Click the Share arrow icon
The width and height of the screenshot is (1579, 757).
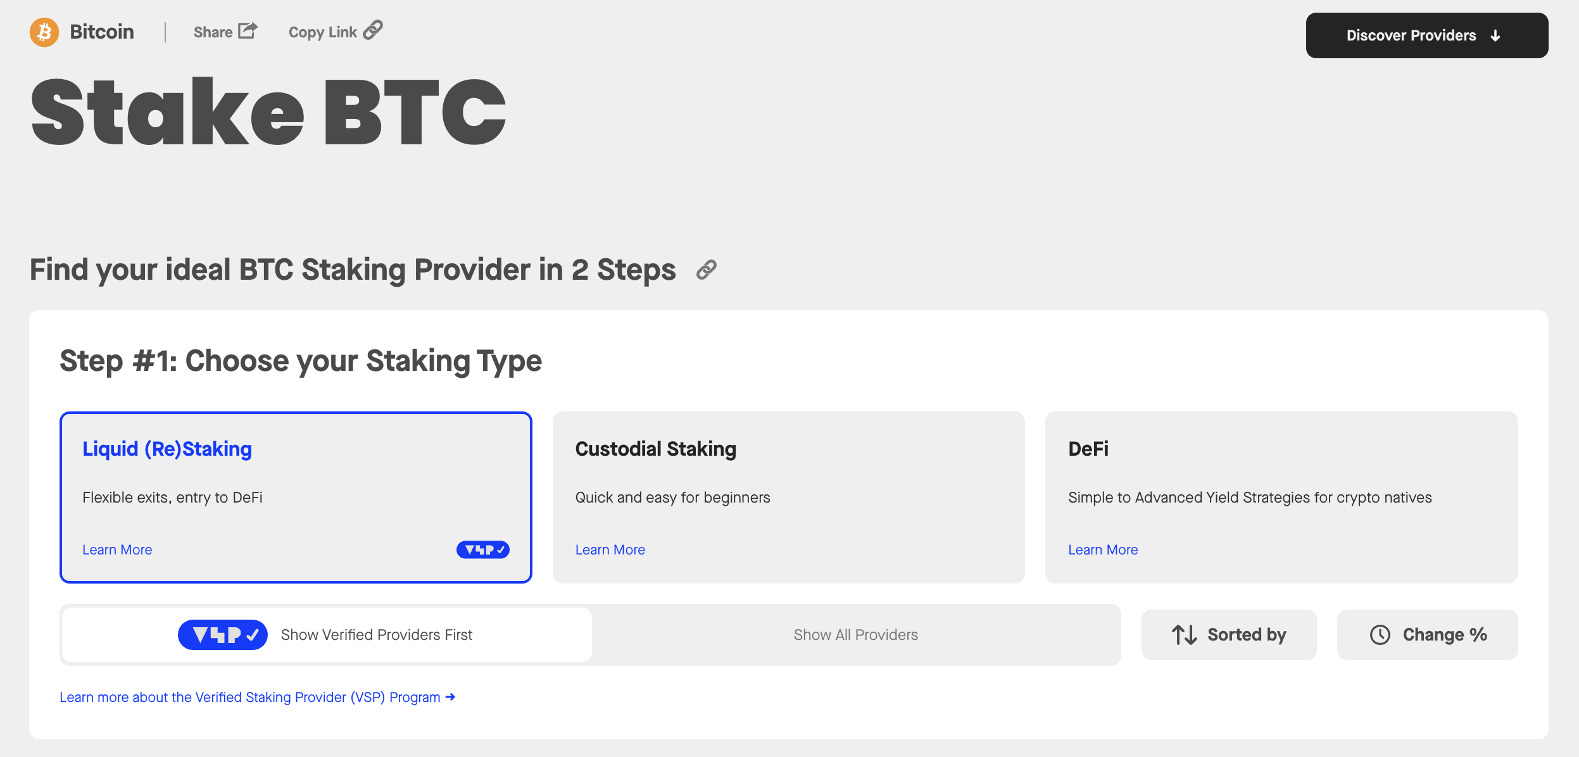coord(248,30)
